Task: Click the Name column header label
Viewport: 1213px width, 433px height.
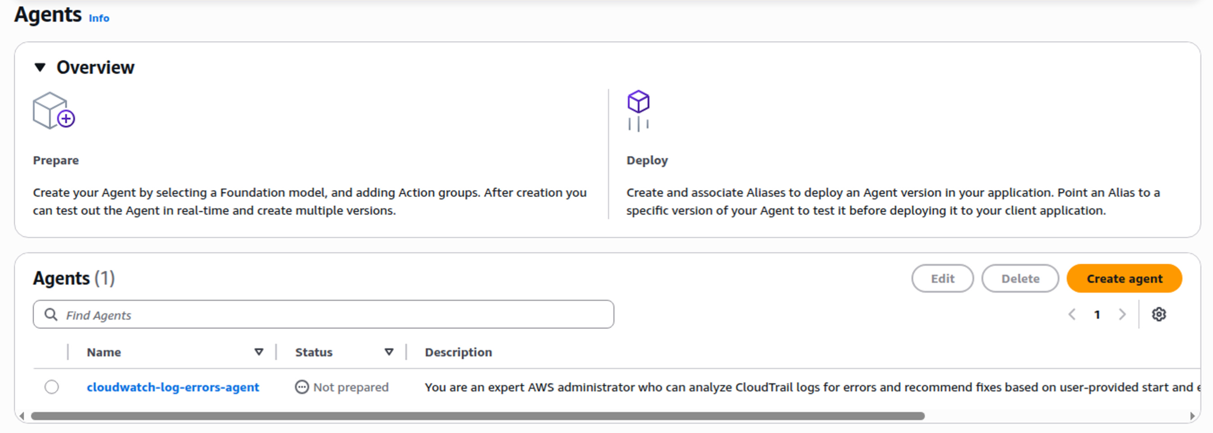Action: (104, 352)
